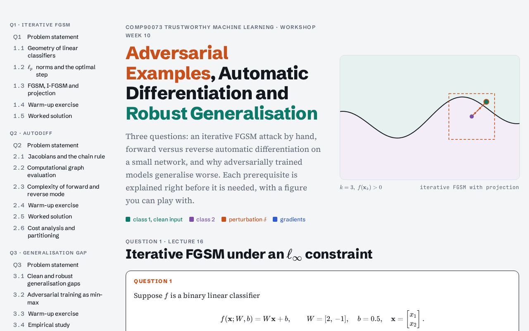Open 1.4 Warm-up exercise link
Screen dimensions: 529x331
click(x=46, y=105)
